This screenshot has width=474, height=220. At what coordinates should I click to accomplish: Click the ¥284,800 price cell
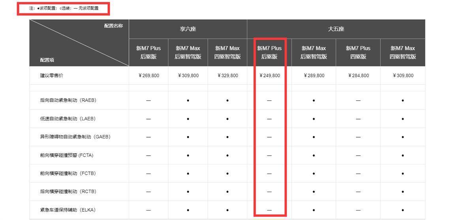point(359,76)
